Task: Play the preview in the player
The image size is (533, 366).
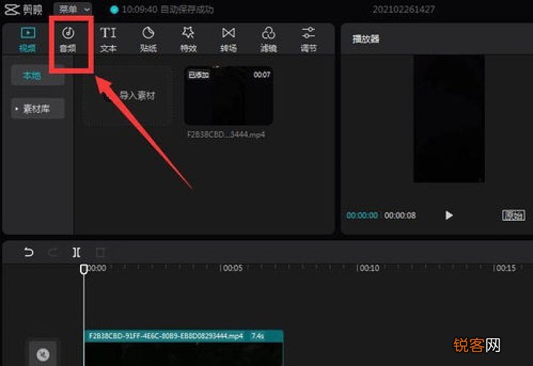Action: [x=448, y=215]
